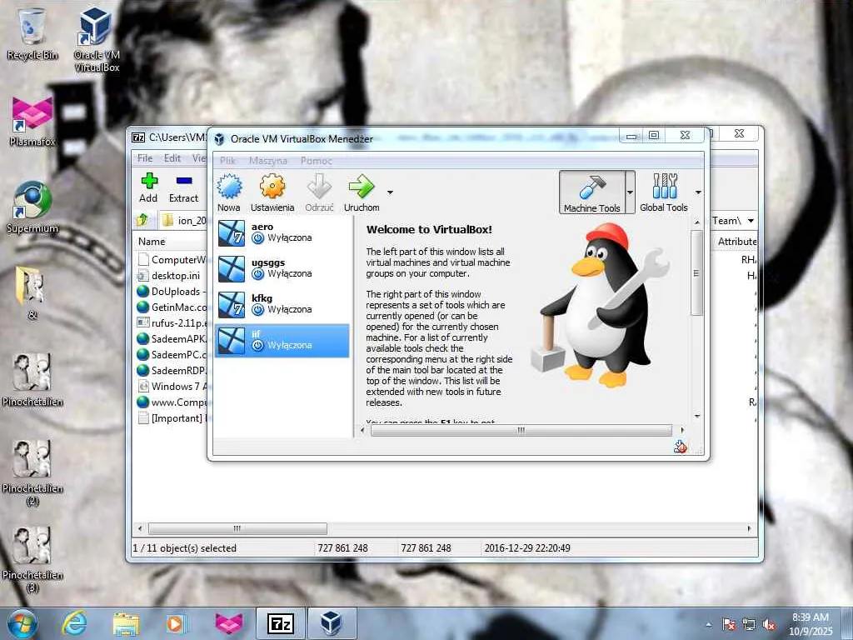The height and width of the screenshot is (640, 853).
Task: Click the welcome pane horizontal scrollbar
Action: [521, 431]
